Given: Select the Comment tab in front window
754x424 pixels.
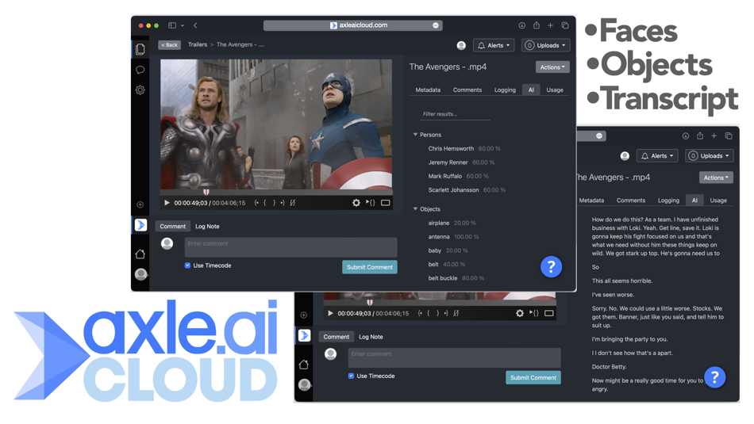Looking at the screenshot, I should (173, 226).
